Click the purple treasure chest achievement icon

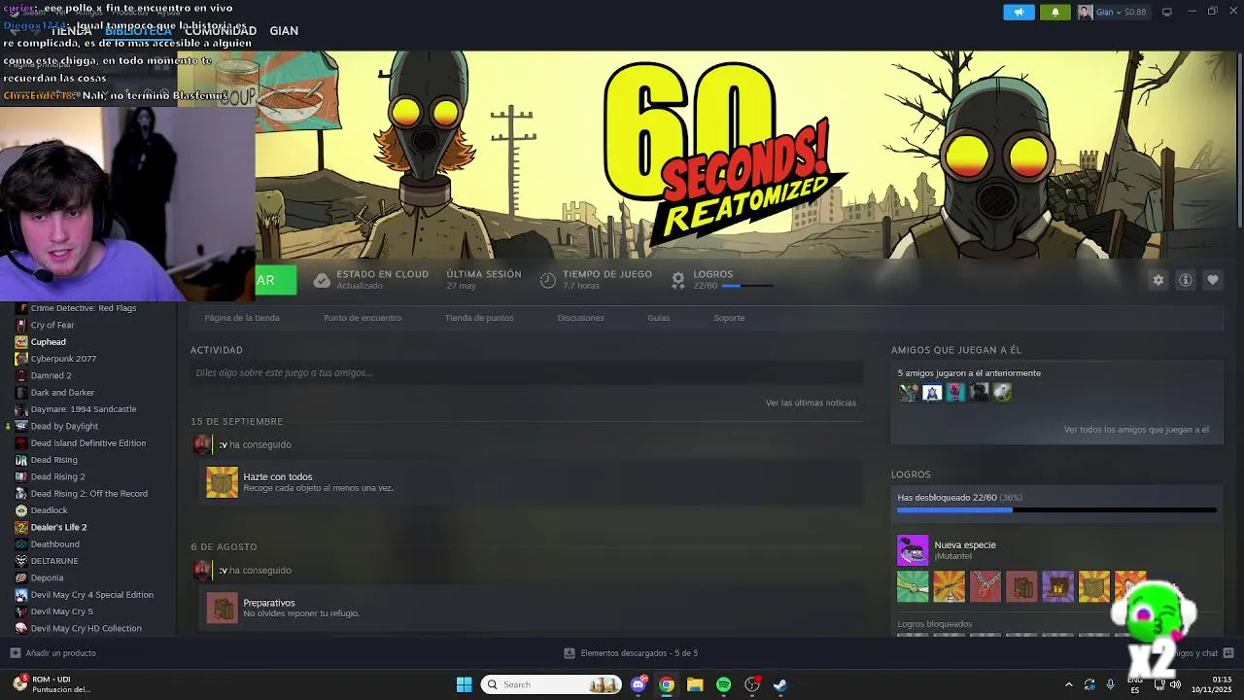1057,586
